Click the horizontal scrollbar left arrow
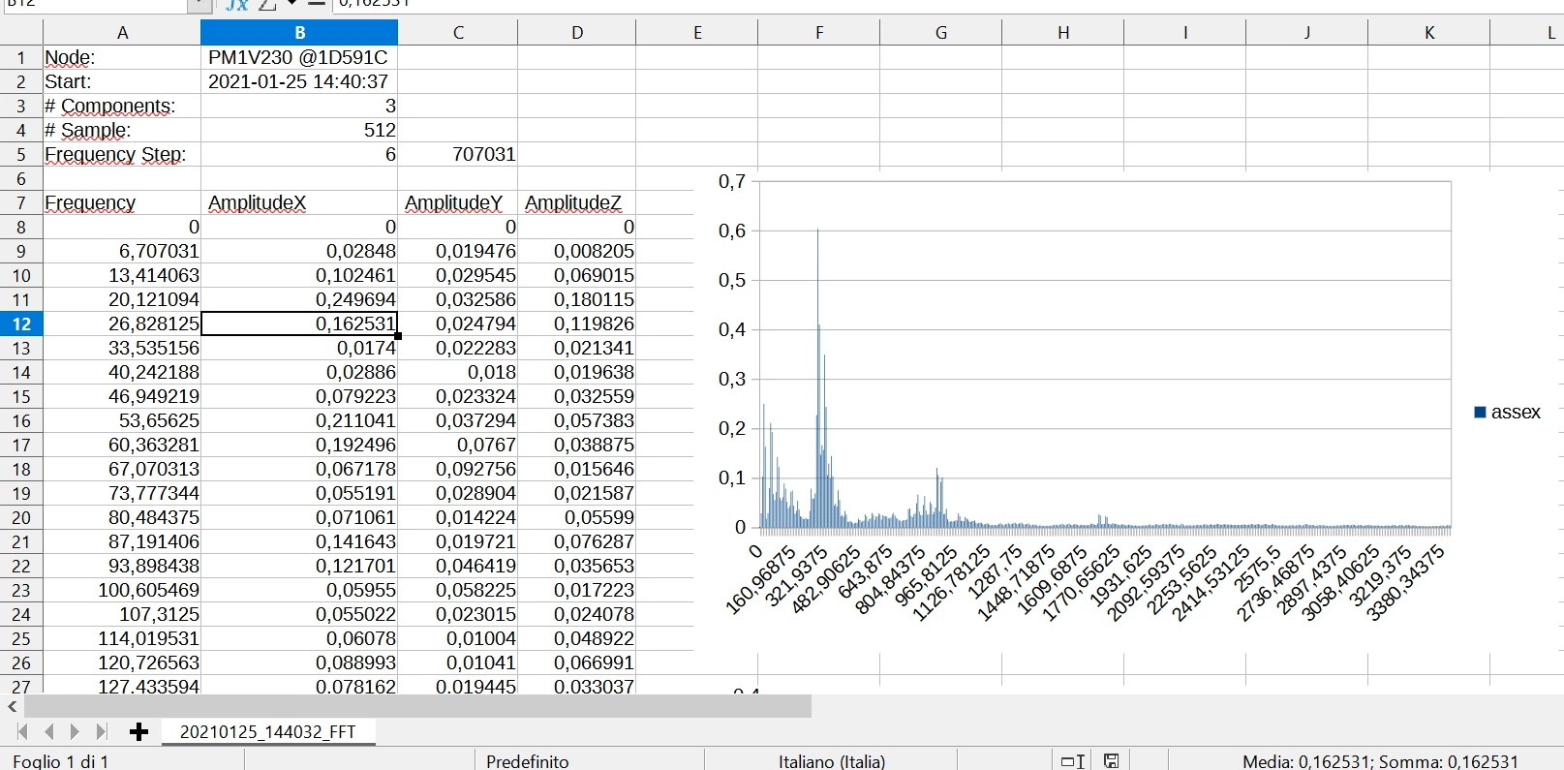The height and width of the screenshot is (770, 1564). point(12,706)
